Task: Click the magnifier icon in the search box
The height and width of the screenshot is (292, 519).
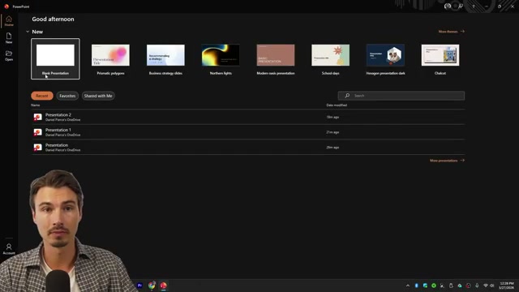Action: [x=347, y=96]
